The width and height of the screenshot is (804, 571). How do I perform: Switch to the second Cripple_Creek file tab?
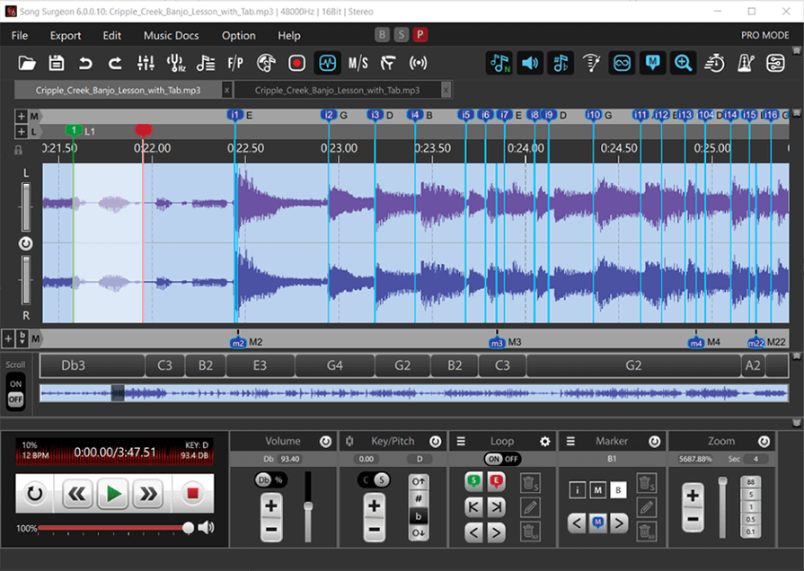pyautogui.click(x=337, y=91)
